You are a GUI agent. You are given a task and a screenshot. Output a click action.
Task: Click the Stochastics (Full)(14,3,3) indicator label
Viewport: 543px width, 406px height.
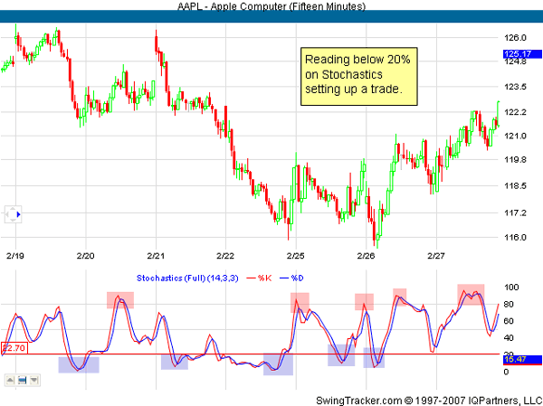point(187,278)
